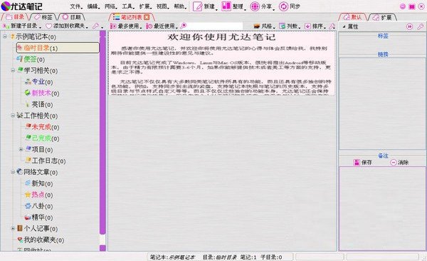The height and width of the screenshot is (261, 427).
Task: Collapse the 网络文章 tree node
Action: click(13, 172)
